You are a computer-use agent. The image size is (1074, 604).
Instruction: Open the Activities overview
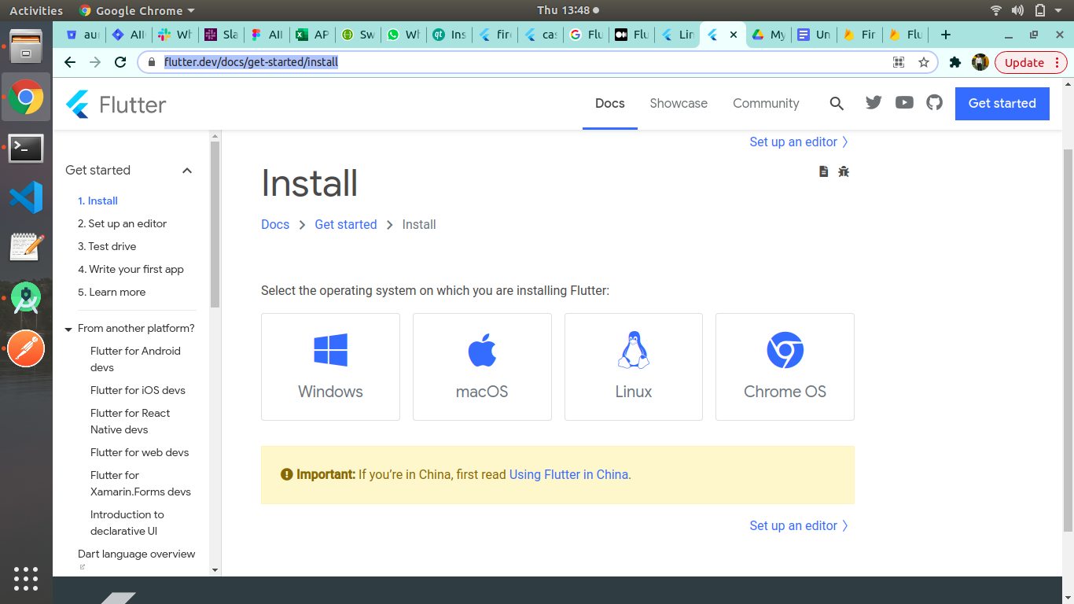click(x=36, y=11)
